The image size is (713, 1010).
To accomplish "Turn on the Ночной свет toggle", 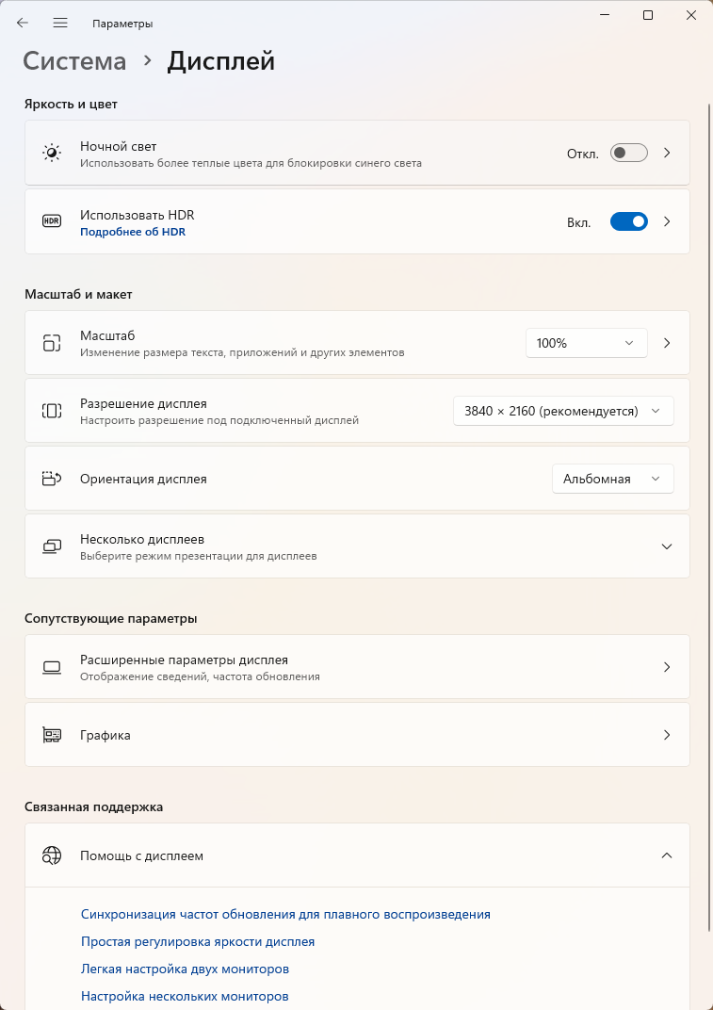I will (628, 153).
